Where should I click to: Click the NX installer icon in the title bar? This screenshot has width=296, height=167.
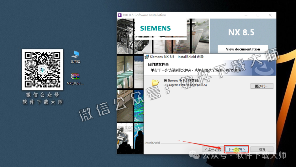coord(120,15)
